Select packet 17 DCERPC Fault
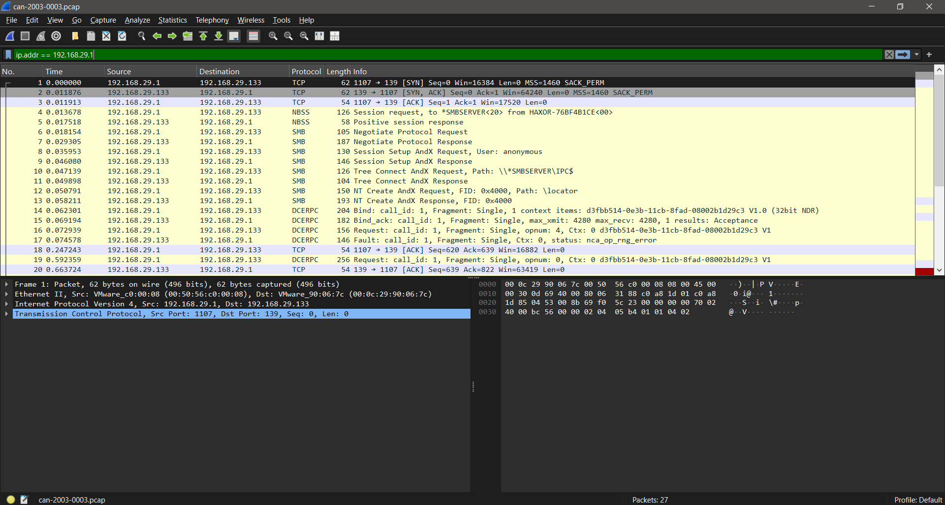Screen dimensions: 945x505 pyautogui.click(x=458, y=240)
